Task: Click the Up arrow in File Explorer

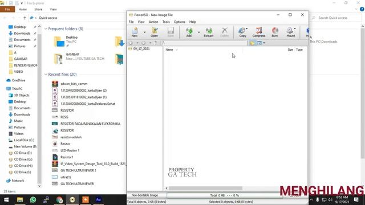Action: [25, 18]
